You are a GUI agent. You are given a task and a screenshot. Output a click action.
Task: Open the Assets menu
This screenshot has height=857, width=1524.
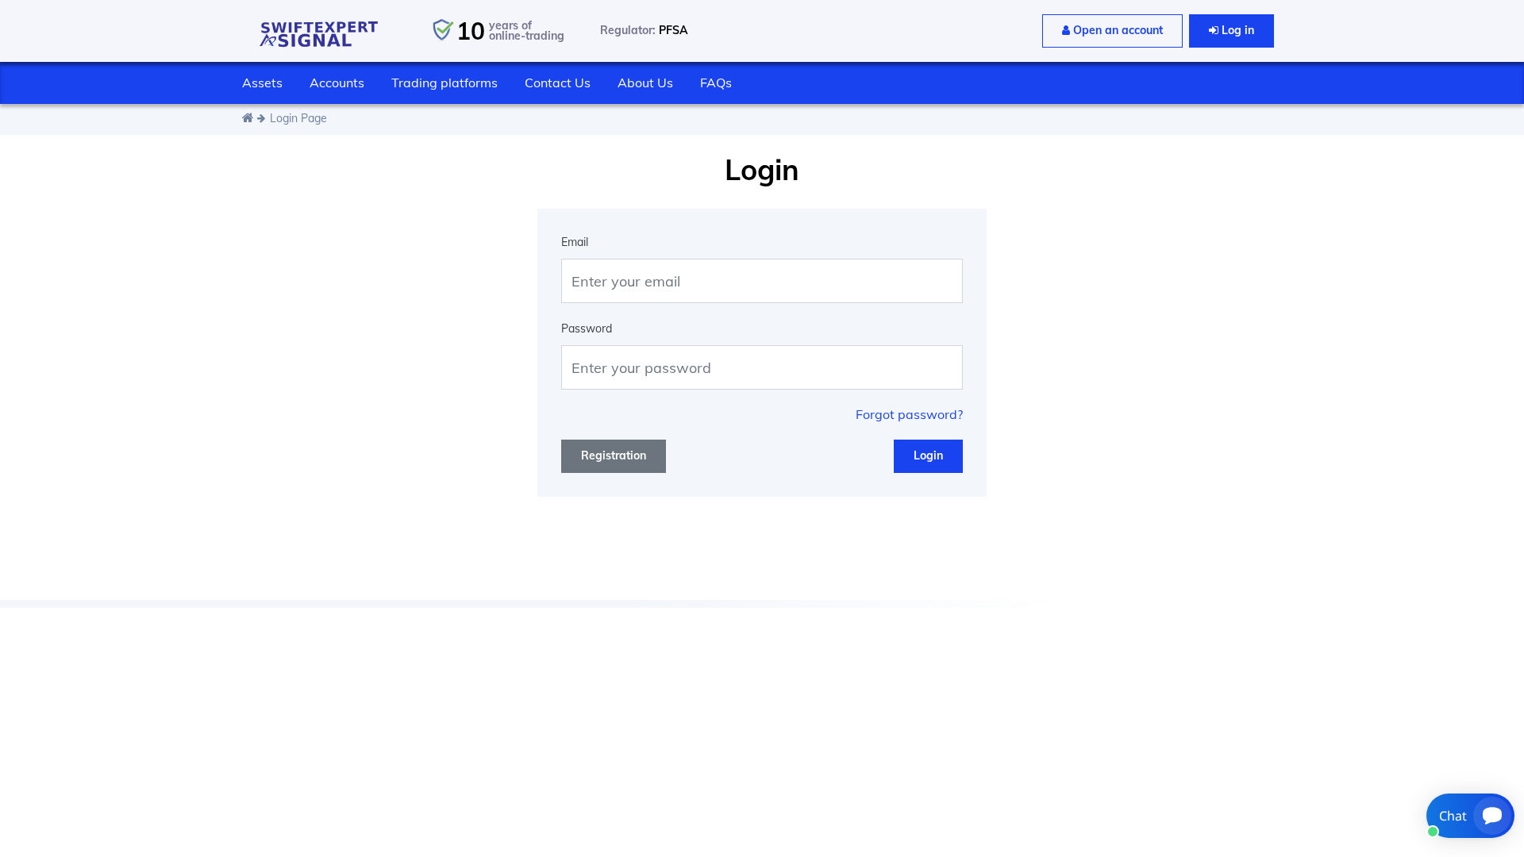click(x=262, y=83)
